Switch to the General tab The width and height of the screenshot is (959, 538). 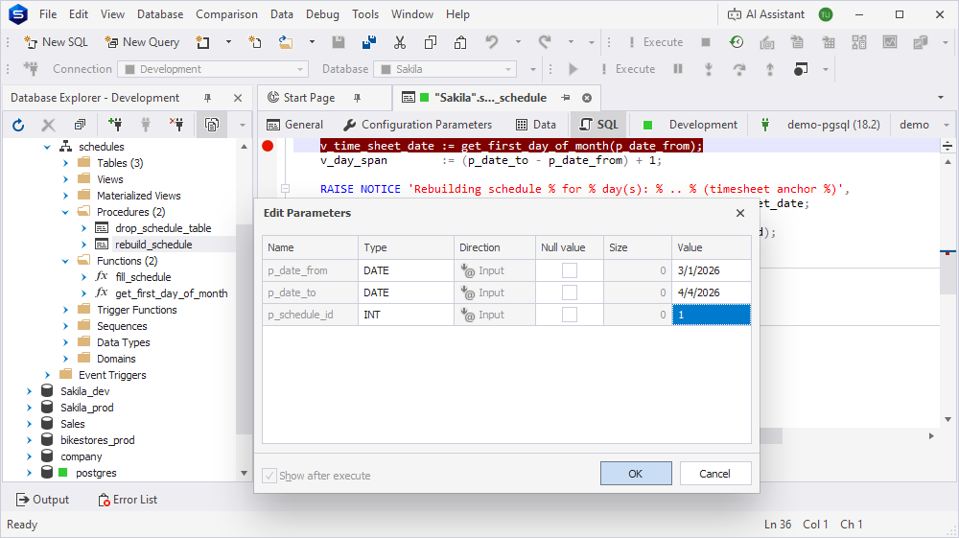coord(294,125)
